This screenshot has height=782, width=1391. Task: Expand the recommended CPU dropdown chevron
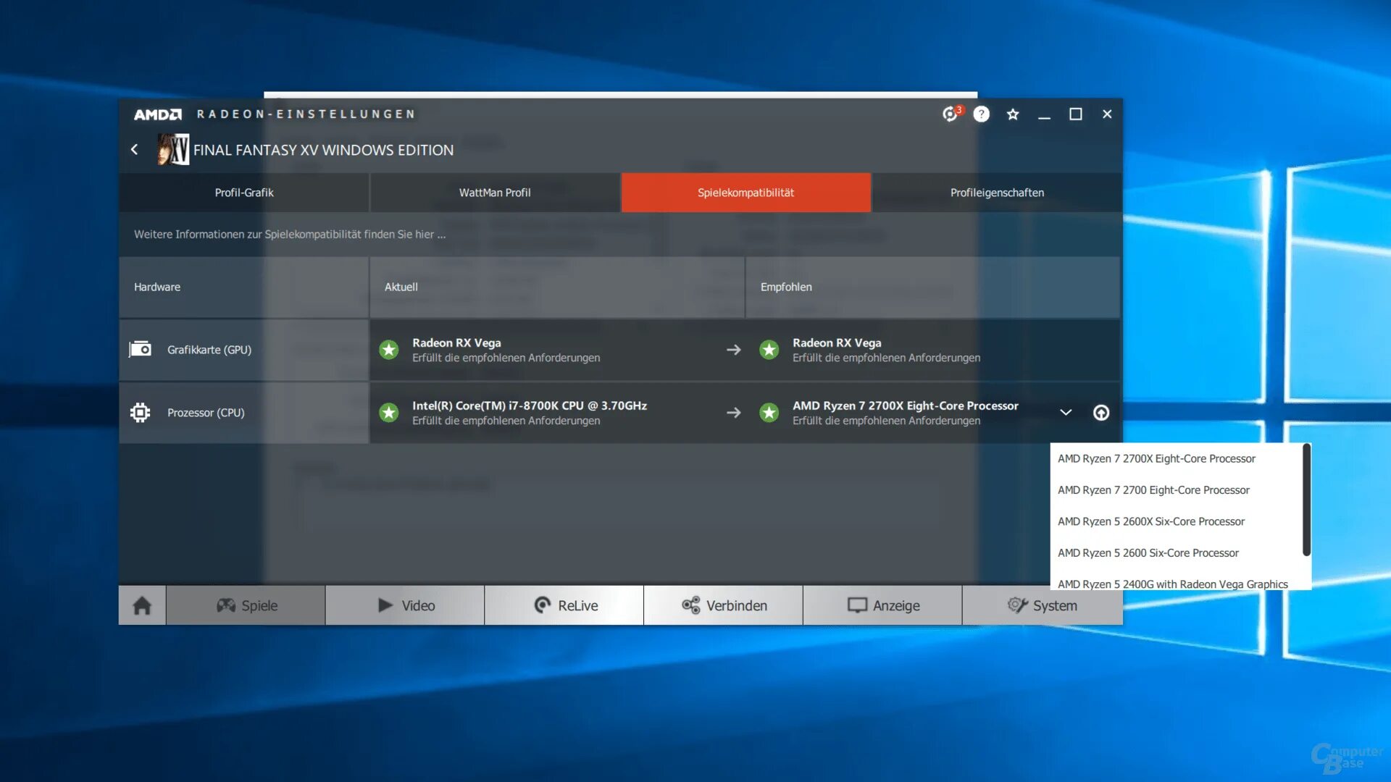tap(1065, 413)
